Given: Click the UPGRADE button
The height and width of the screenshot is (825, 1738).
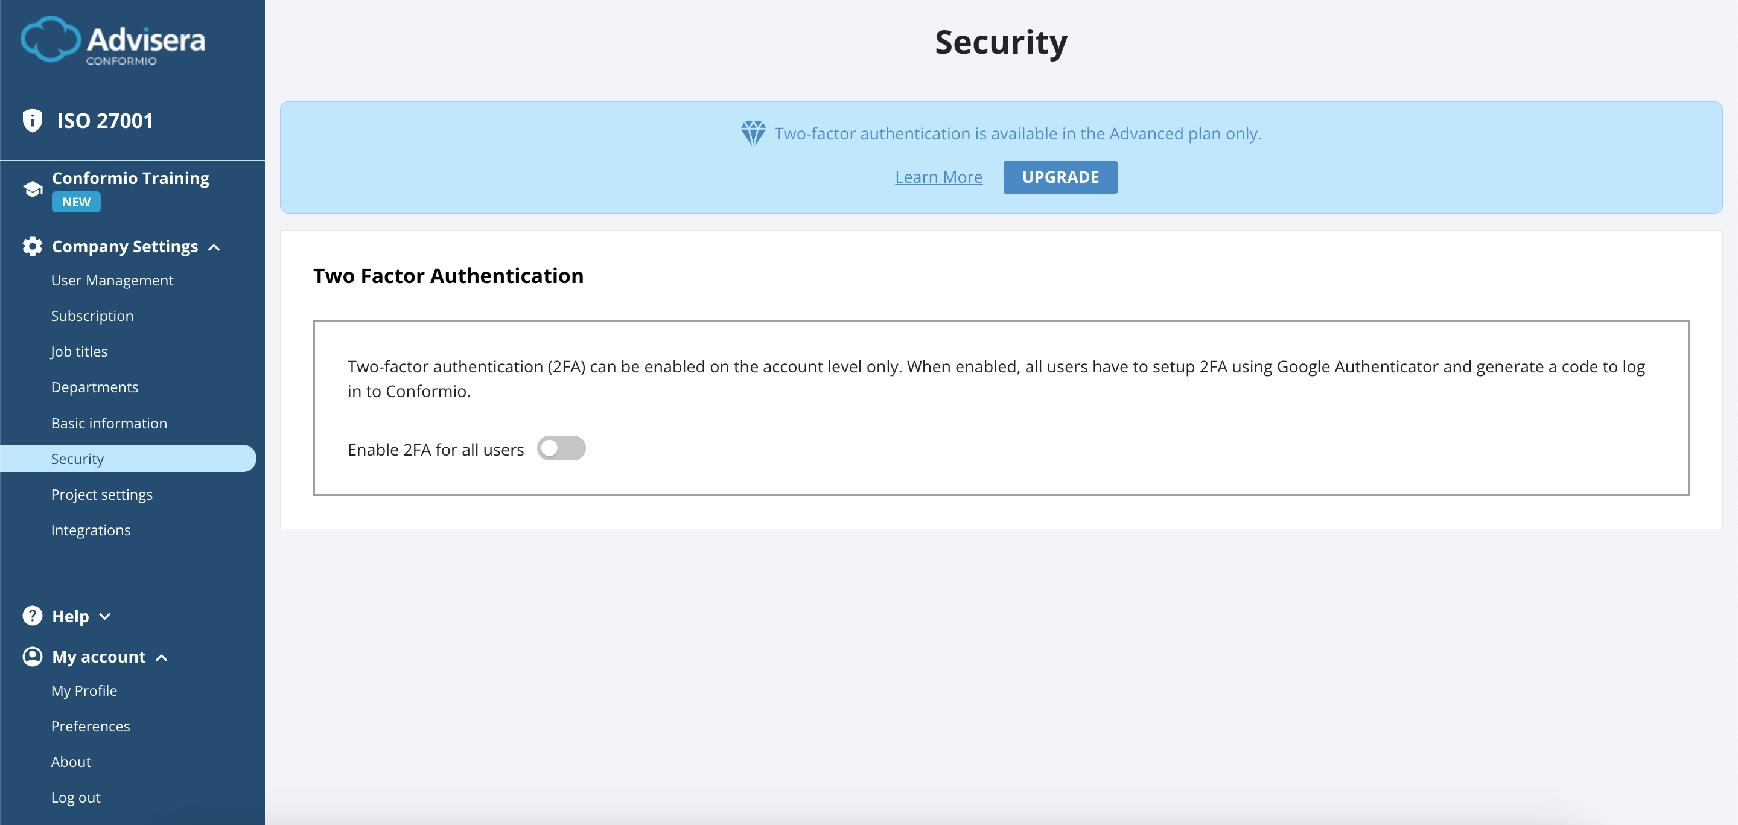Looking at the screenshot, I should coord(1059,177).
